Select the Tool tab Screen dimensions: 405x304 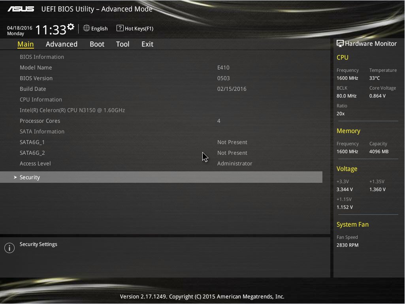click(x=122, y=44)
